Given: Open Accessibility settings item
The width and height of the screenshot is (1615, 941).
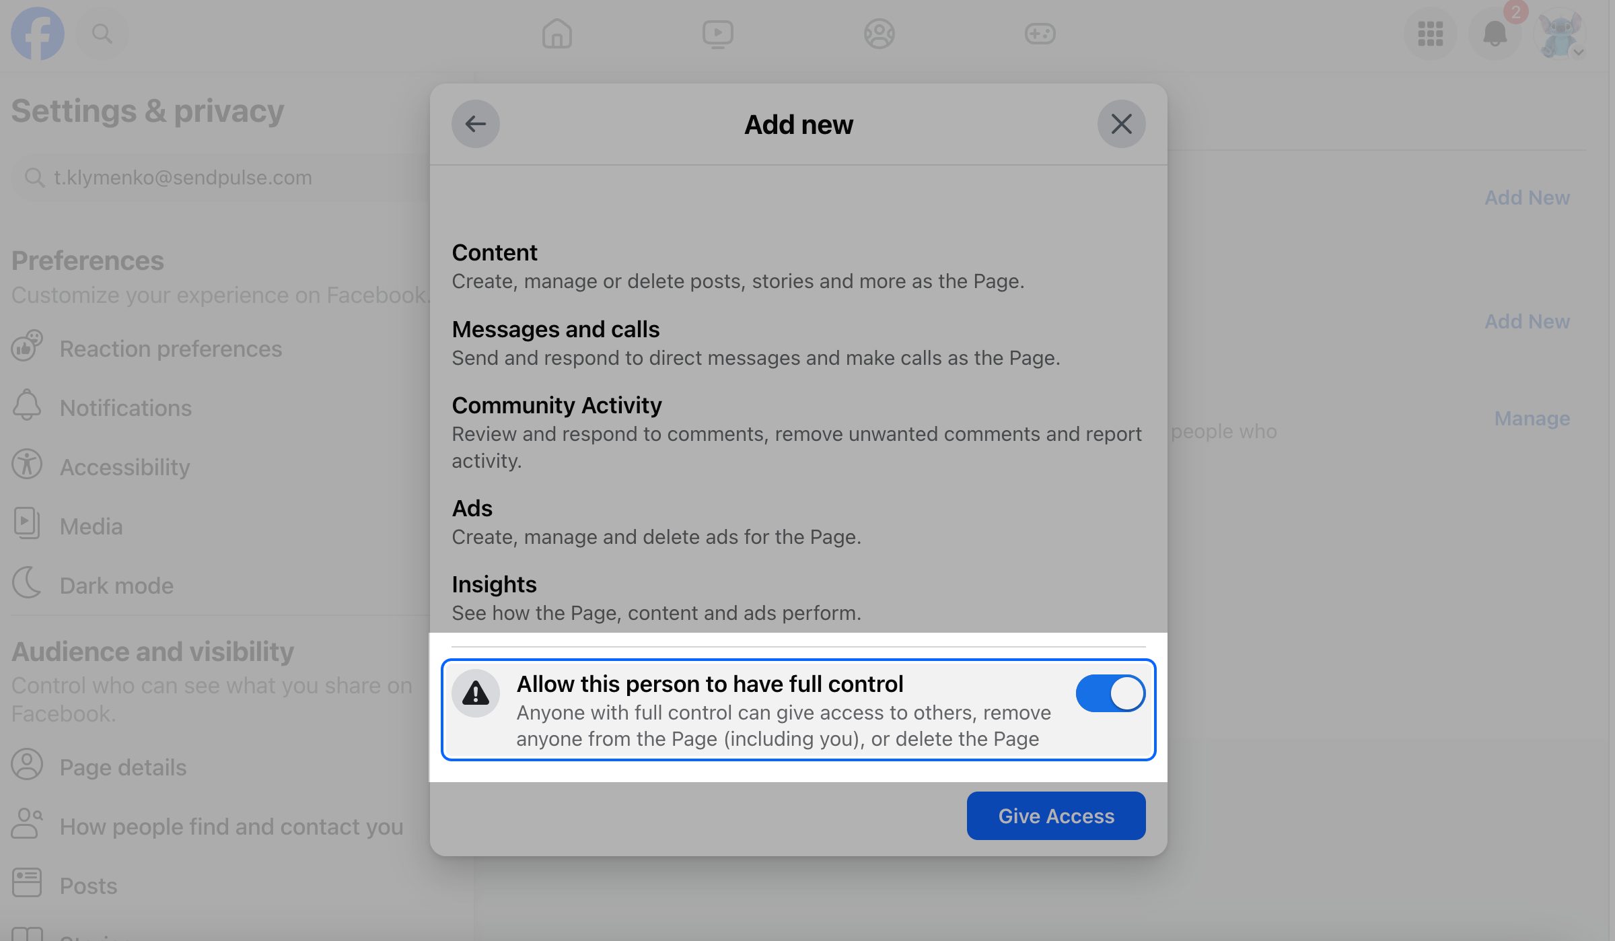Looking at the screenshot, I should point(124,467).
